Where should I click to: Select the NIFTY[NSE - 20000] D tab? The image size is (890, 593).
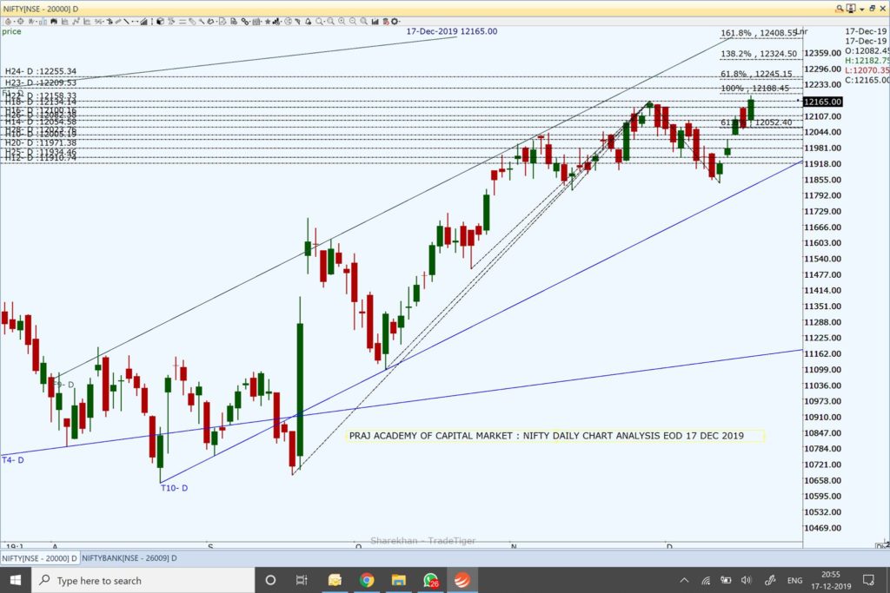[x=40, y=558]
